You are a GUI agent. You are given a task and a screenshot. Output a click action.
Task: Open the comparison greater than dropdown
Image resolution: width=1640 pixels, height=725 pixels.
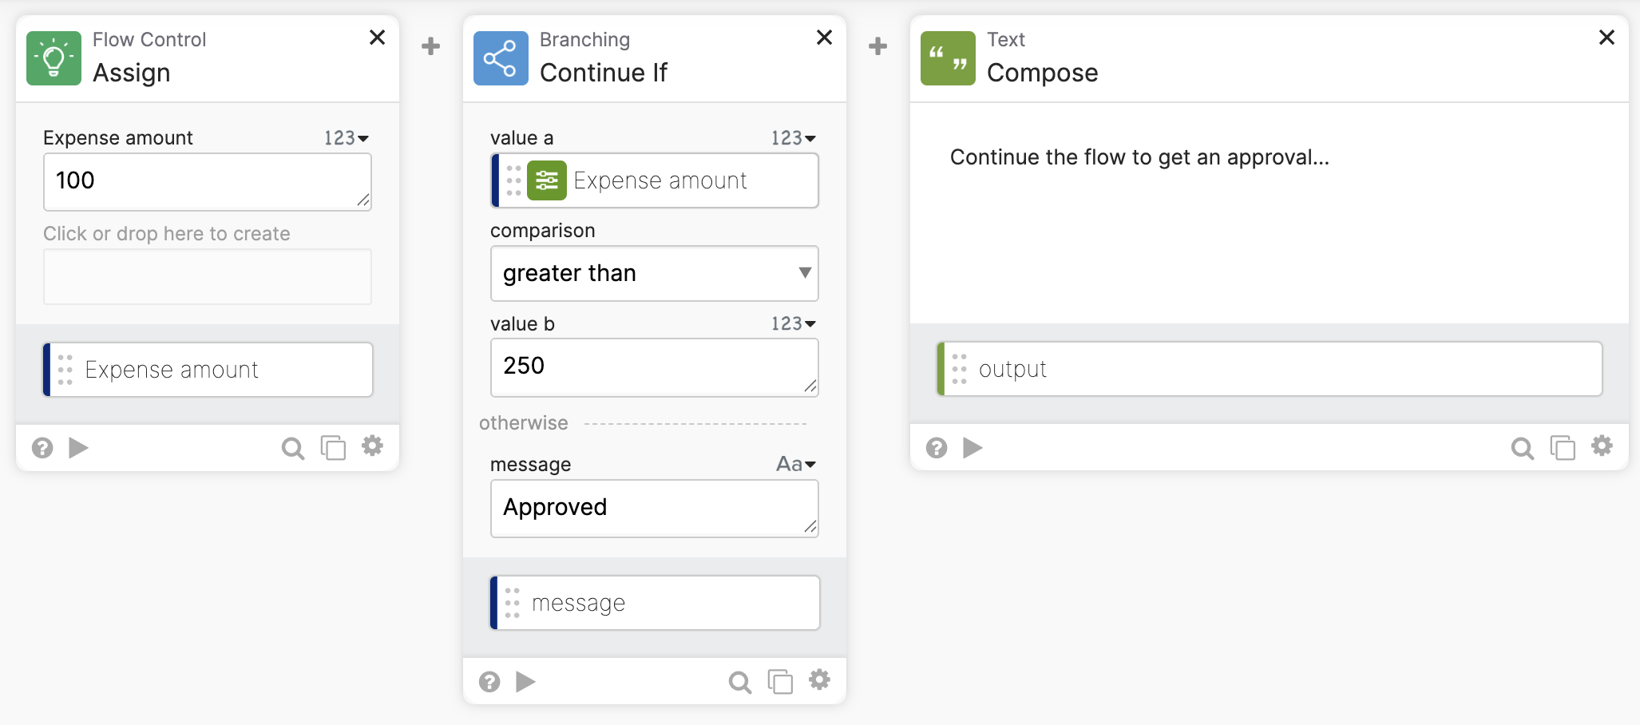tap(655, 273)
